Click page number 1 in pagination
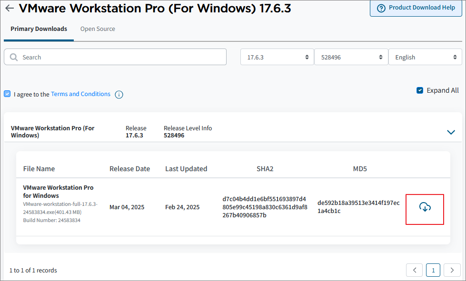Screen dimensions: 466x281 click(433, 270)
